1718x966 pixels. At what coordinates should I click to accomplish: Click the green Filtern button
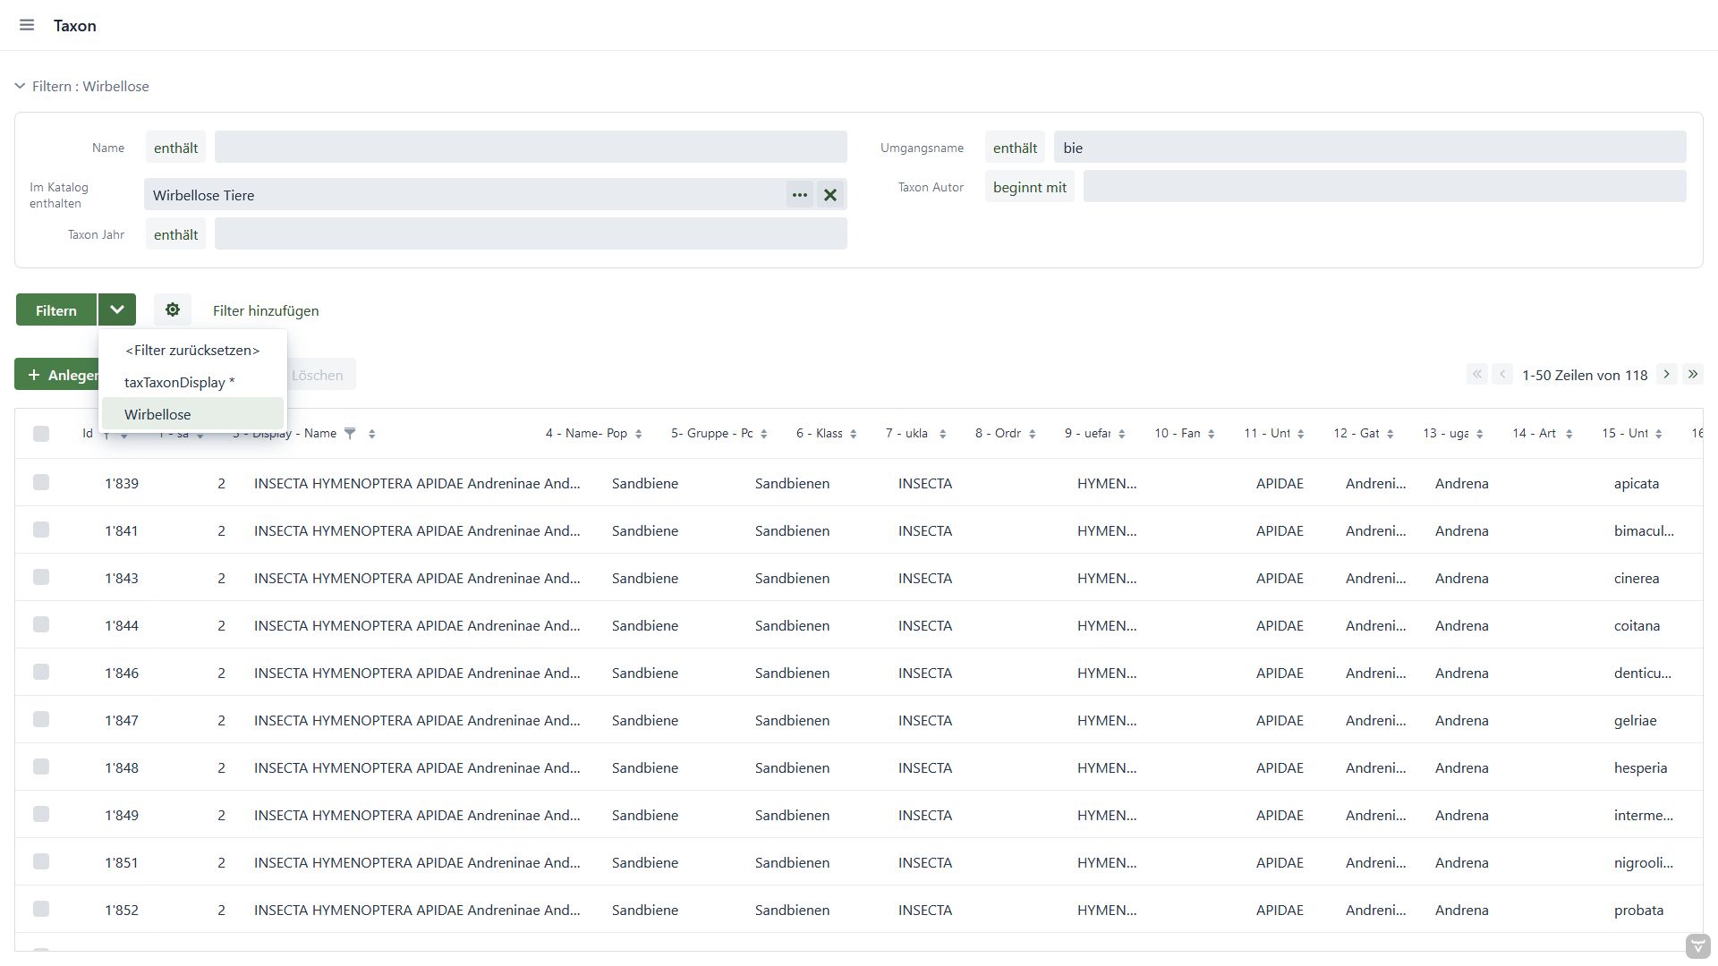point(56,310)
